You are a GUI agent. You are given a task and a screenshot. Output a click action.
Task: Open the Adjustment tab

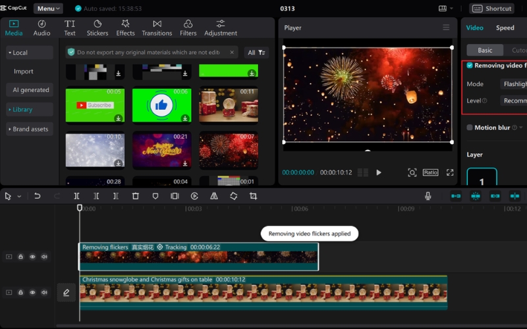tap(221, 28)
